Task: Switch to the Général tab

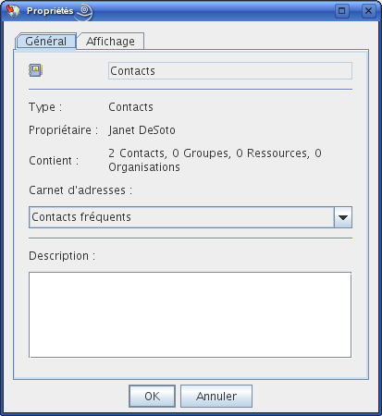Action: [x=45, y=42]
